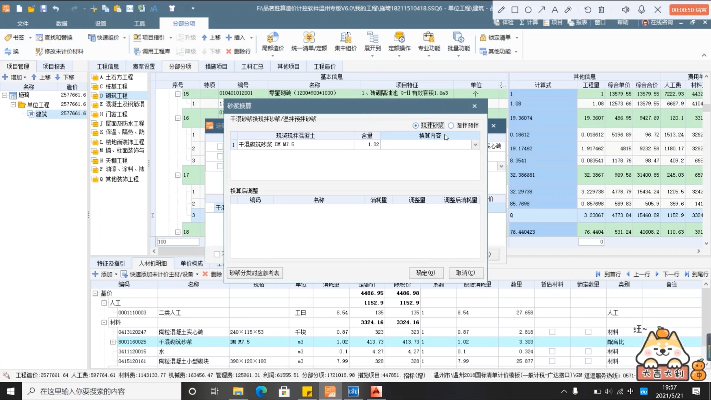Screen dimensions: 711x400
Task: Select the arrow annotation tool
Action: pos(541,10)
